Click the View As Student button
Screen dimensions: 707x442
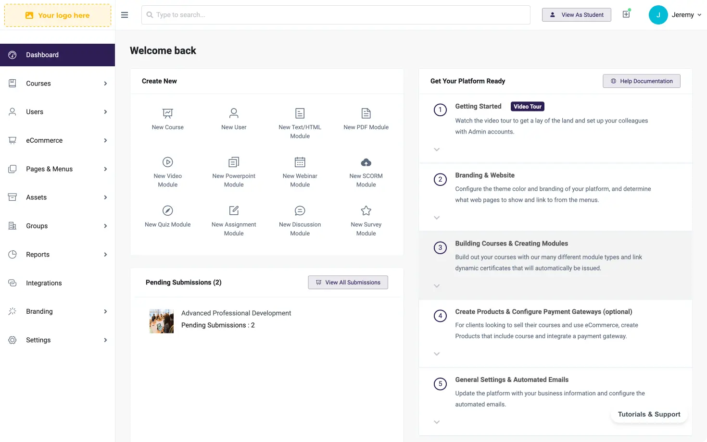576,14
